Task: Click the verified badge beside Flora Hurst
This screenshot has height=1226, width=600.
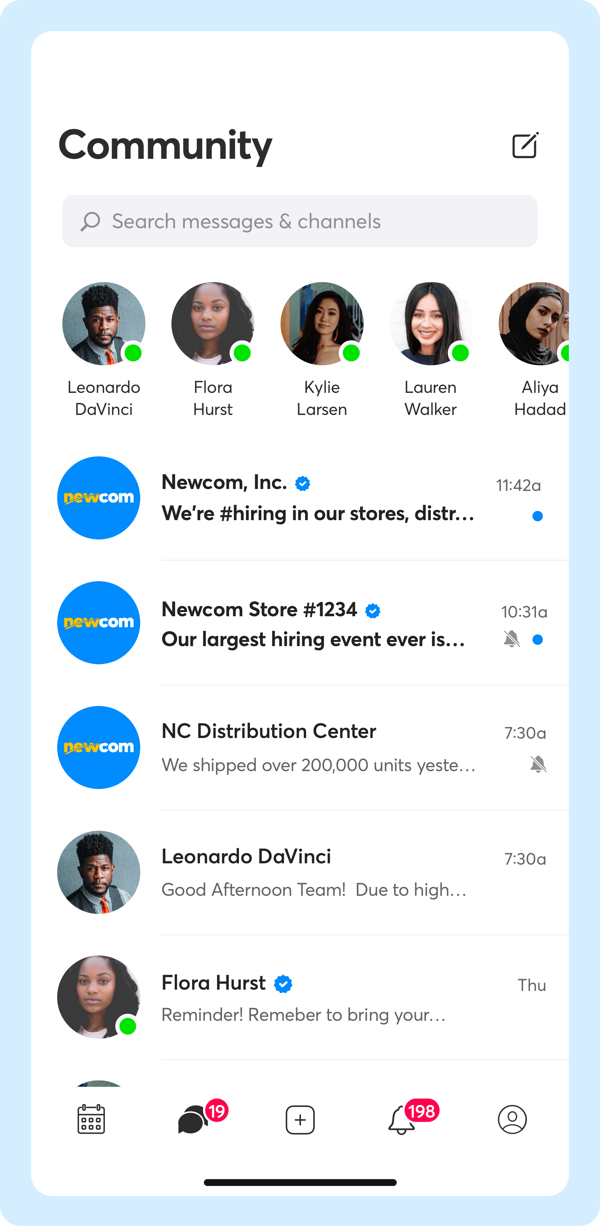Action: click(283, 984)
